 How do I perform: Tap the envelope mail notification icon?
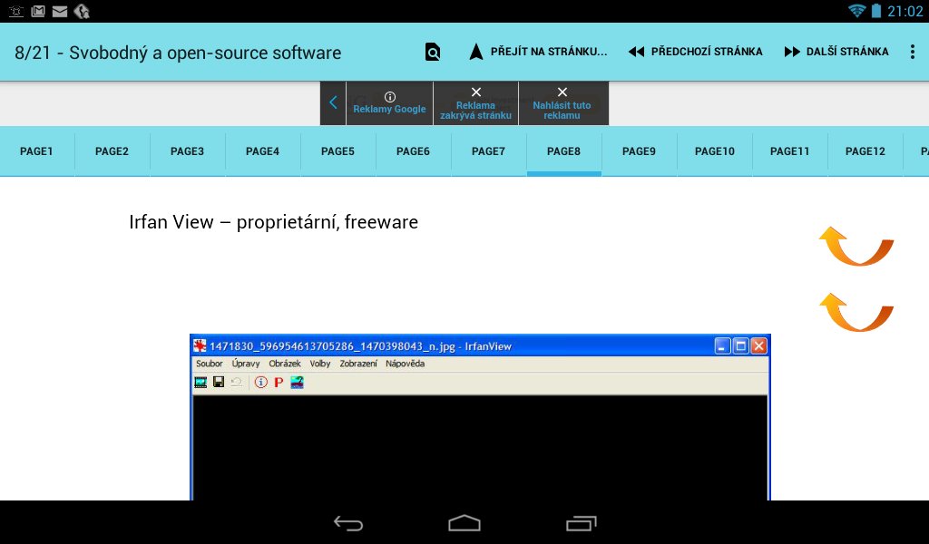click(x=60, y=11)
